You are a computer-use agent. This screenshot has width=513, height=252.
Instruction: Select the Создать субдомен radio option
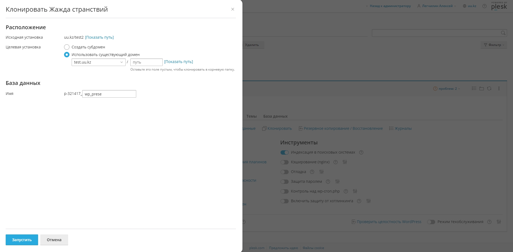coord(67,47)
